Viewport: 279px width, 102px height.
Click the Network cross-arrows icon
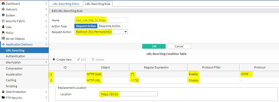coord(3,9)
